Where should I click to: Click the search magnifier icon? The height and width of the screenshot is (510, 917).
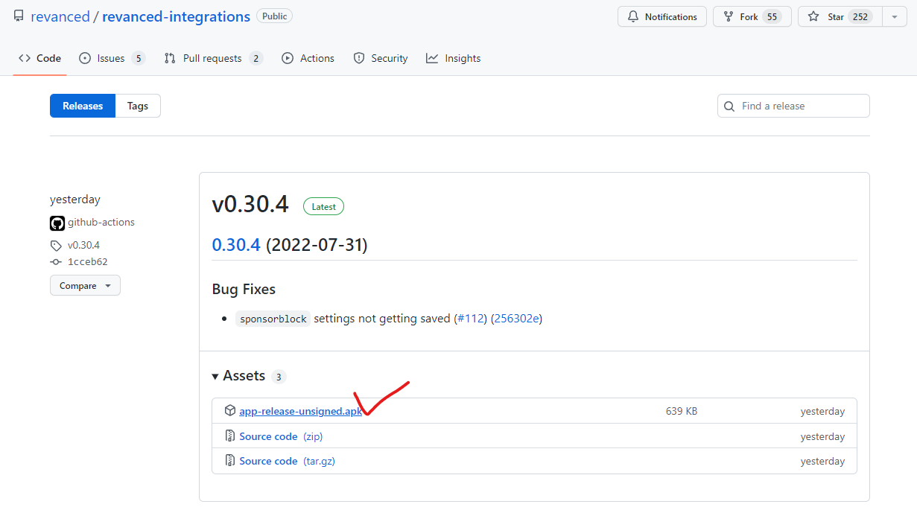click(730, 106)
